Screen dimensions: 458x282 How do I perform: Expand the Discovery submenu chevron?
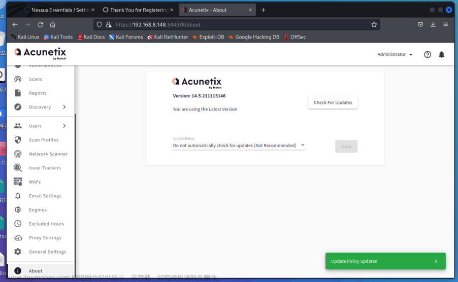coord(64,107)
